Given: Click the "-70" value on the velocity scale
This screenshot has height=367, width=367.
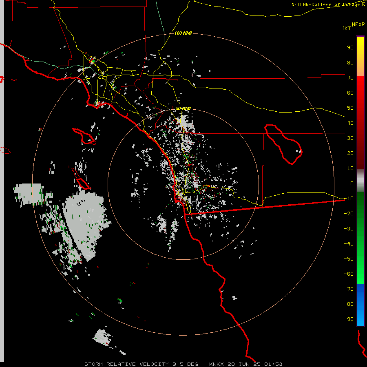Looking at the screenshot, I should (x=349, y=289).
